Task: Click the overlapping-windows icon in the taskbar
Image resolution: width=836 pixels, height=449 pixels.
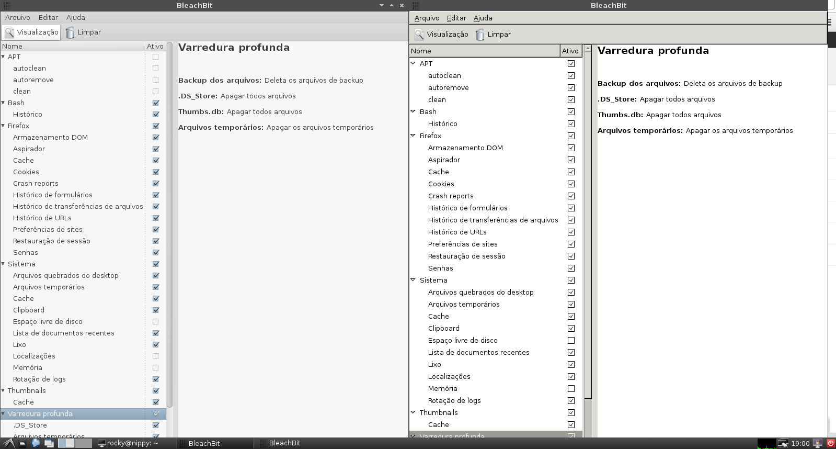Action: [x=49, y=443]
